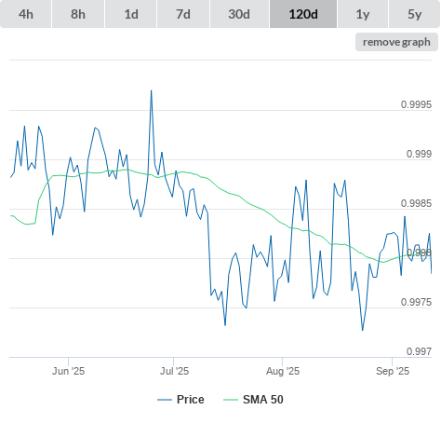Select the 30d timeframe tab

[239, 14]
